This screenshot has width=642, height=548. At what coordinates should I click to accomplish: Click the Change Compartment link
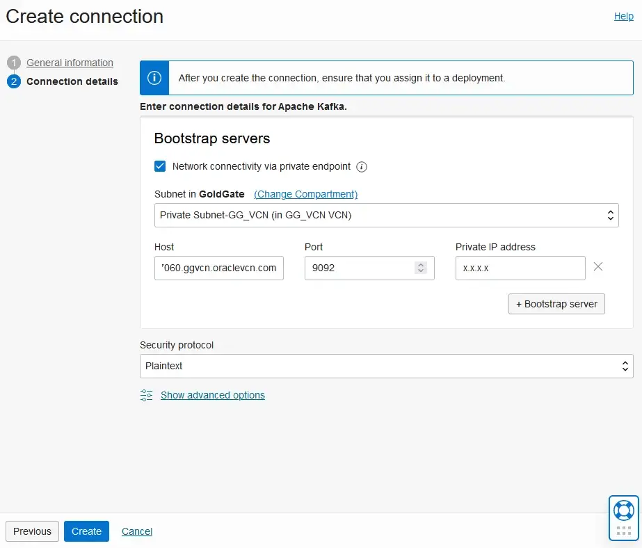[x=305, y=194]
